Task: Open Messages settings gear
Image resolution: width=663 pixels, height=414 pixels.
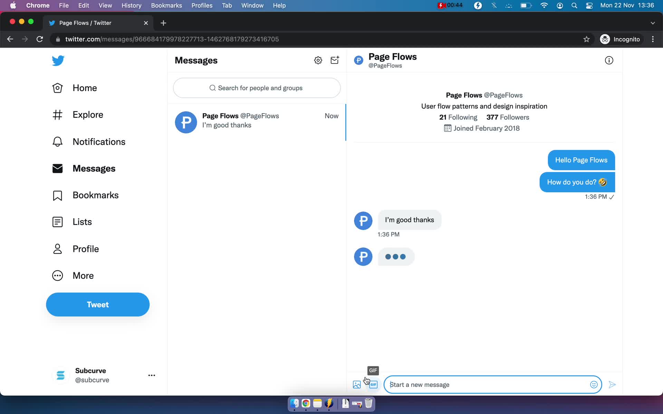Action: pyautogui.click(x=318, y=60)
